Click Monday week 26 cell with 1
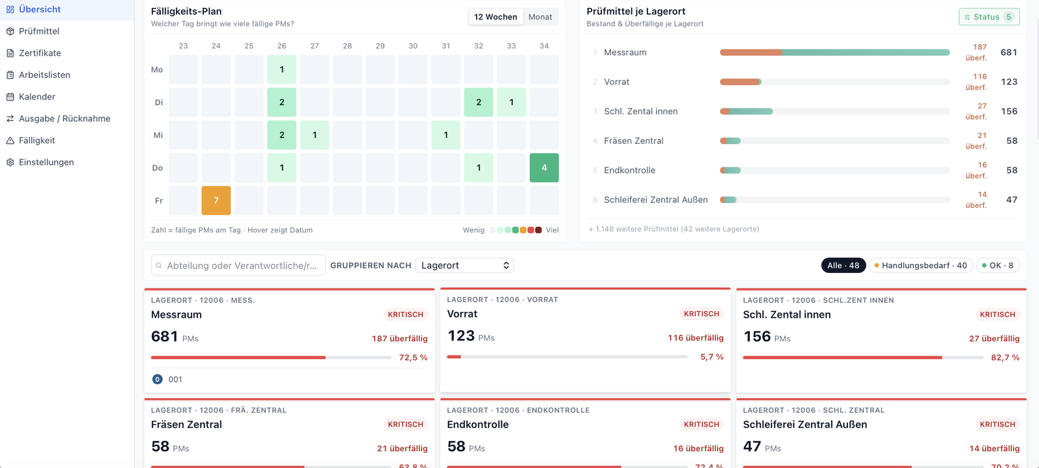 coord(282,69)
